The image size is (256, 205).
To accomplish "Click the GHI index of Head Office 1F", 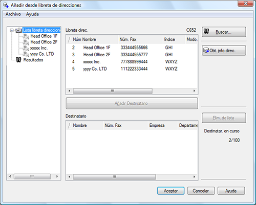I will click(169, 48).
